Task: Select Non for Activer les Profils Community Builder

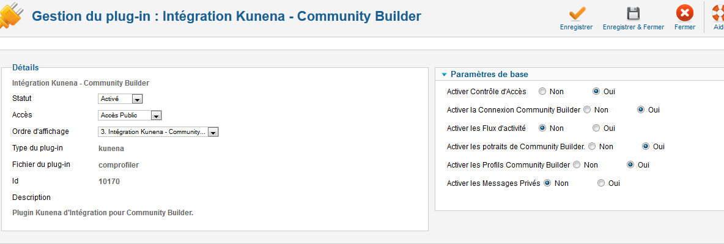Action: click(x=576, y=165)
